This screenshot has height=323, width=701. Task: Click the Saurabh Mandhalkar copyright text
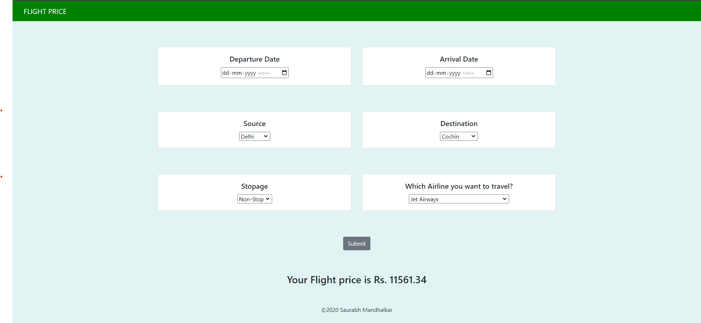[x=356, y=310]
